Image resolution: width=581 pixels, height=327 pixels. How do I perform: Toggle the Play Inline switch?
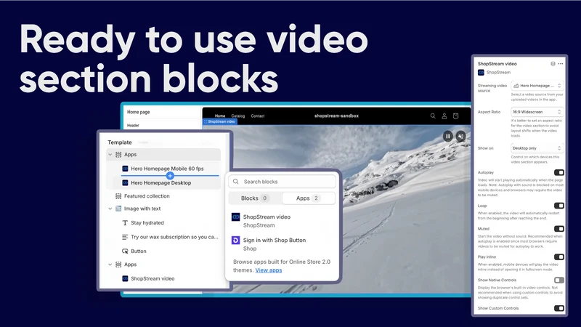tap(559, 257)
